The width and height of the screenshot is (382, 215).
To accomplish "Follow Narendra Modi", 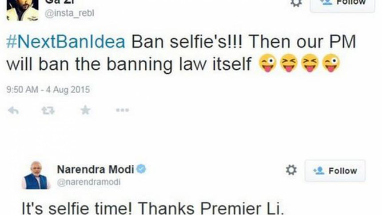I will [x=335, y=171].
